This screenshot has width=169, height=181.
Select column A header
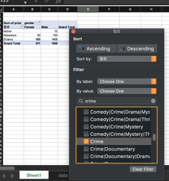pos(13,9)
